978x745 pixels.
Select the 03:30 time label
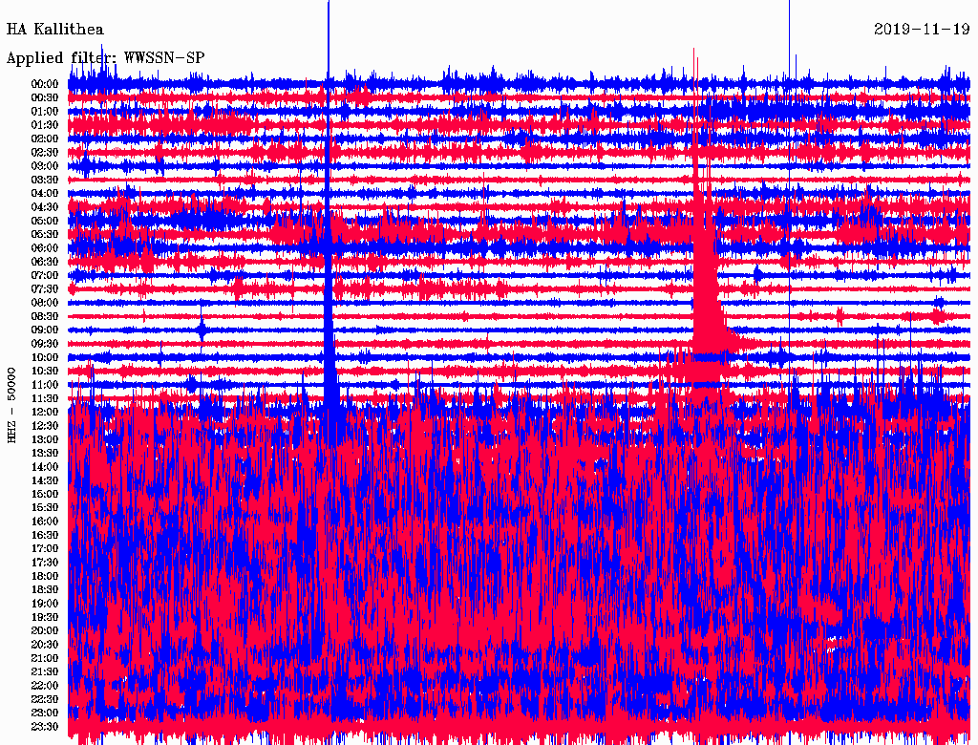45,180
